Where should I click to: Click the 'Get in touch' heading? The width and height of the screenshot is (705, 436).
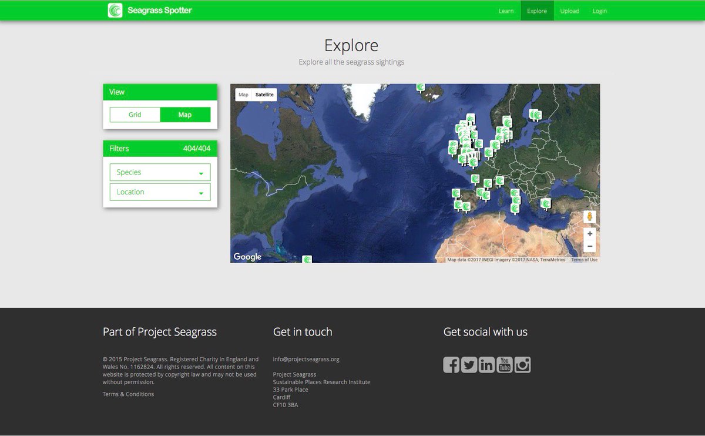303,332
